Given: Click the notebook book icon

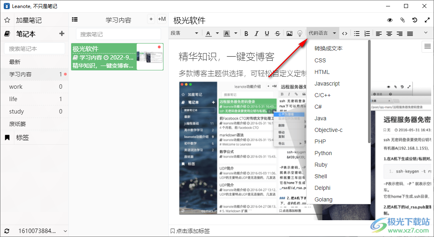Looking at the screenshot, I should (7, 34).
